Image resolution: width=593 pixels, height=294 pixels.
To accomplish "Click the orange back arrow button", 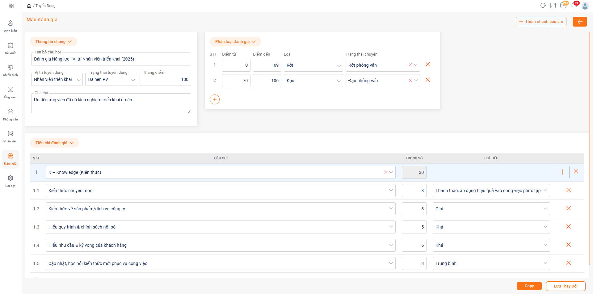I will click(x=579, y=22).
